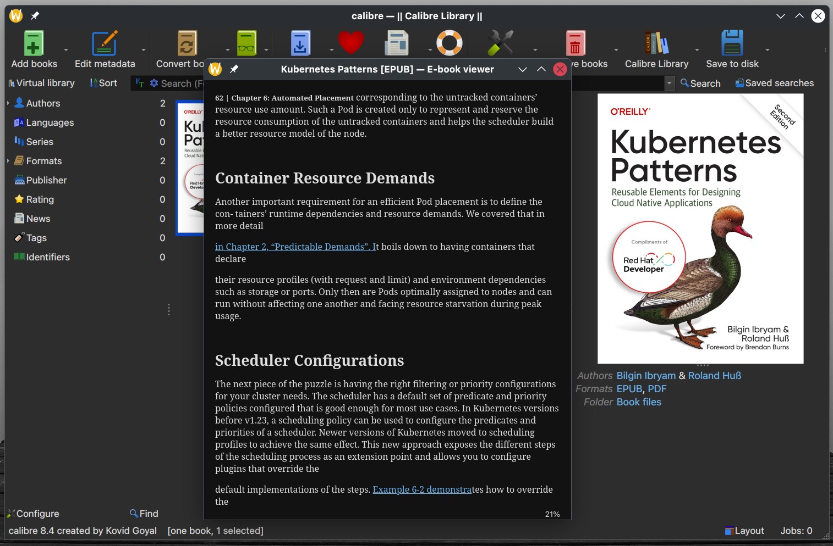Click the Convert books icon
This screenshot has width=833, height=546.
point(187,43)
